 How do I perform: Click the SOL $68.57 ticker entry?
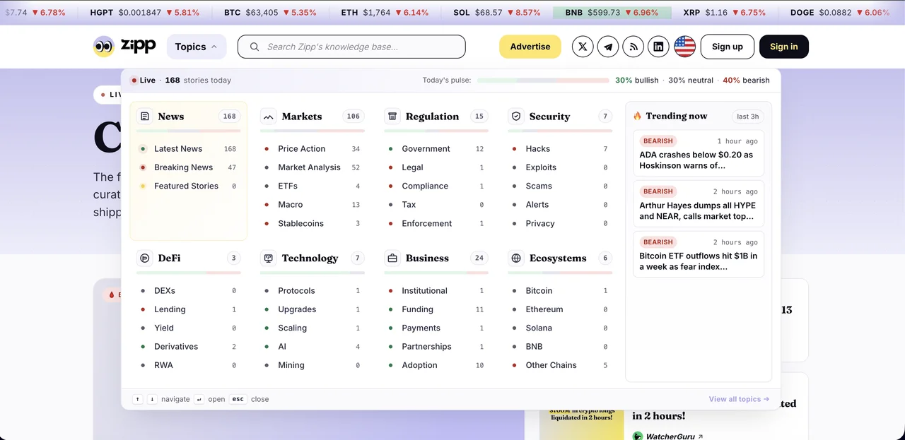(497, 13)
